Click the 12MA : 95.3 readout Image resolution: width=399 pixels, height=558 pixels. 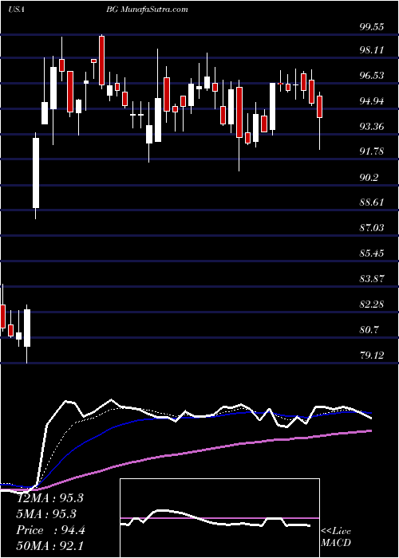tap(50, 498)
